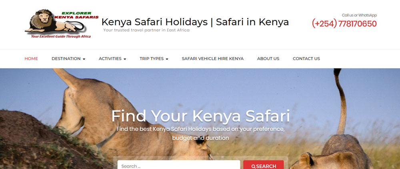Click the trusted travel partner tagline

coord(146,30)
